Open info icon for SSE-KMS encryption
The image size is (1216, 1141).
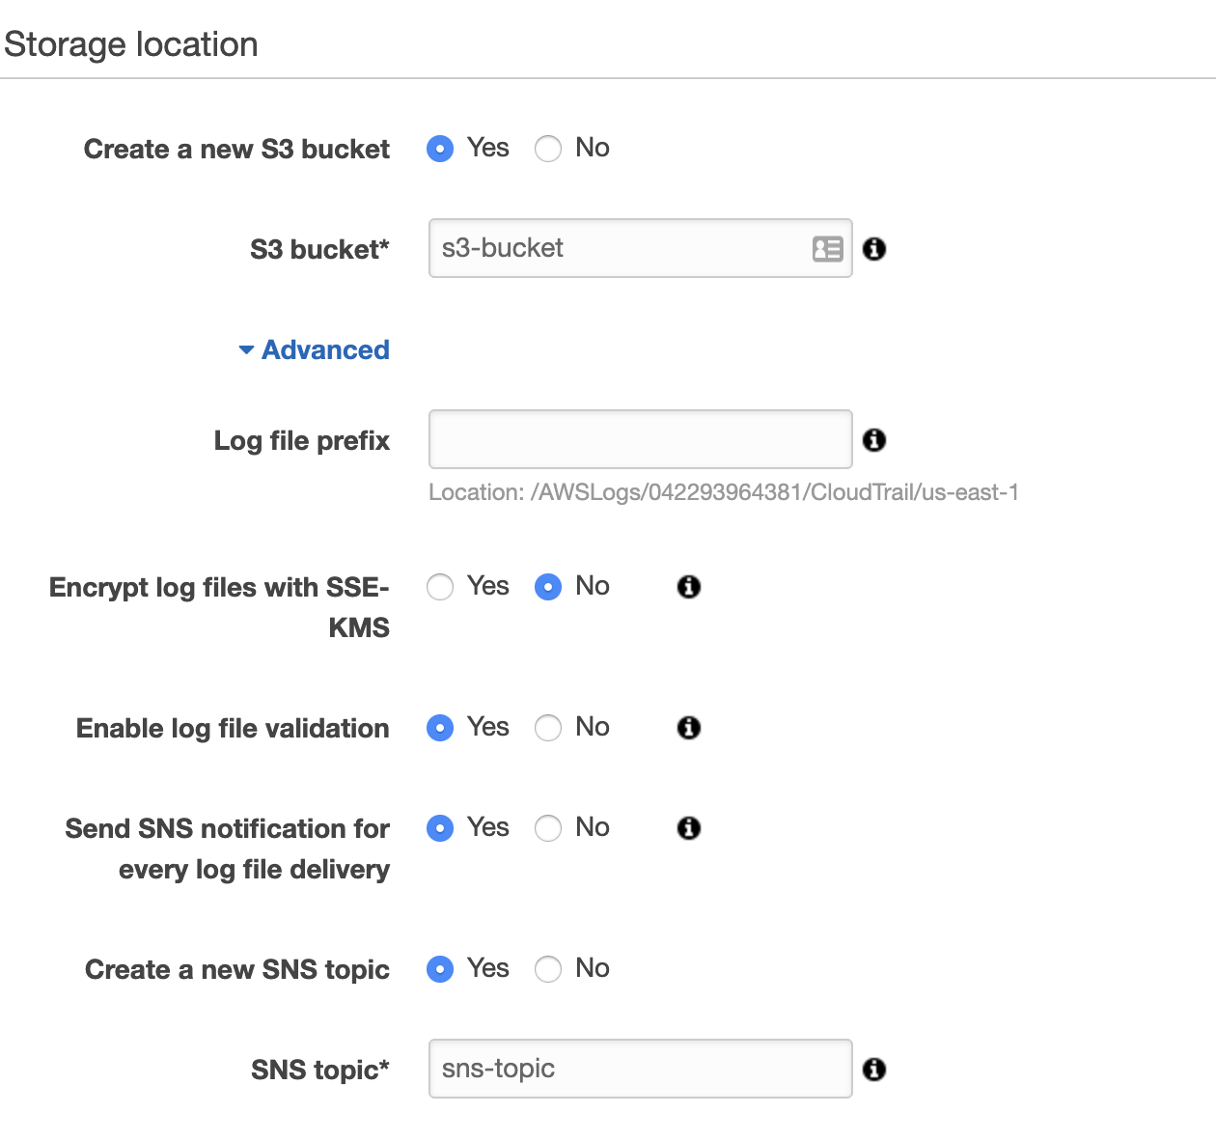[x=688, y=587]
